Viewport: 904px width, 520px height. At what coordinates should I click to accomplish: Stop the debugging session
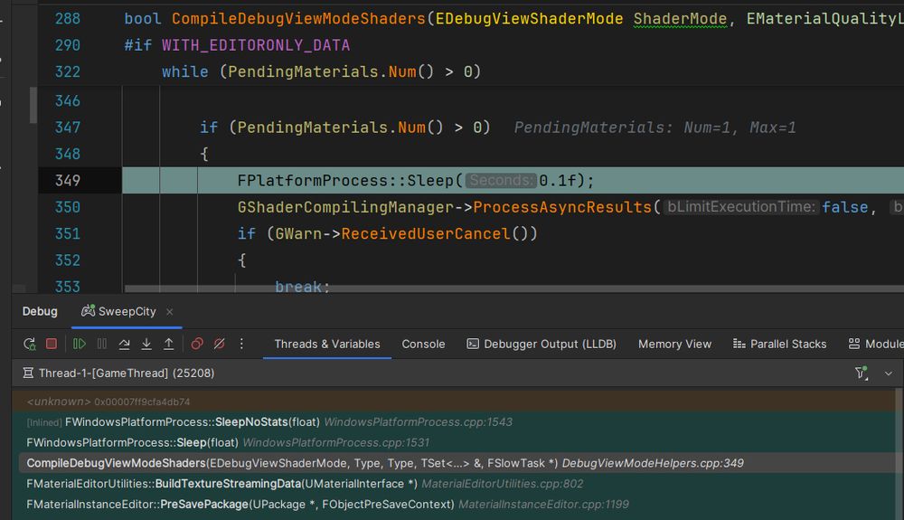(52, 345)
